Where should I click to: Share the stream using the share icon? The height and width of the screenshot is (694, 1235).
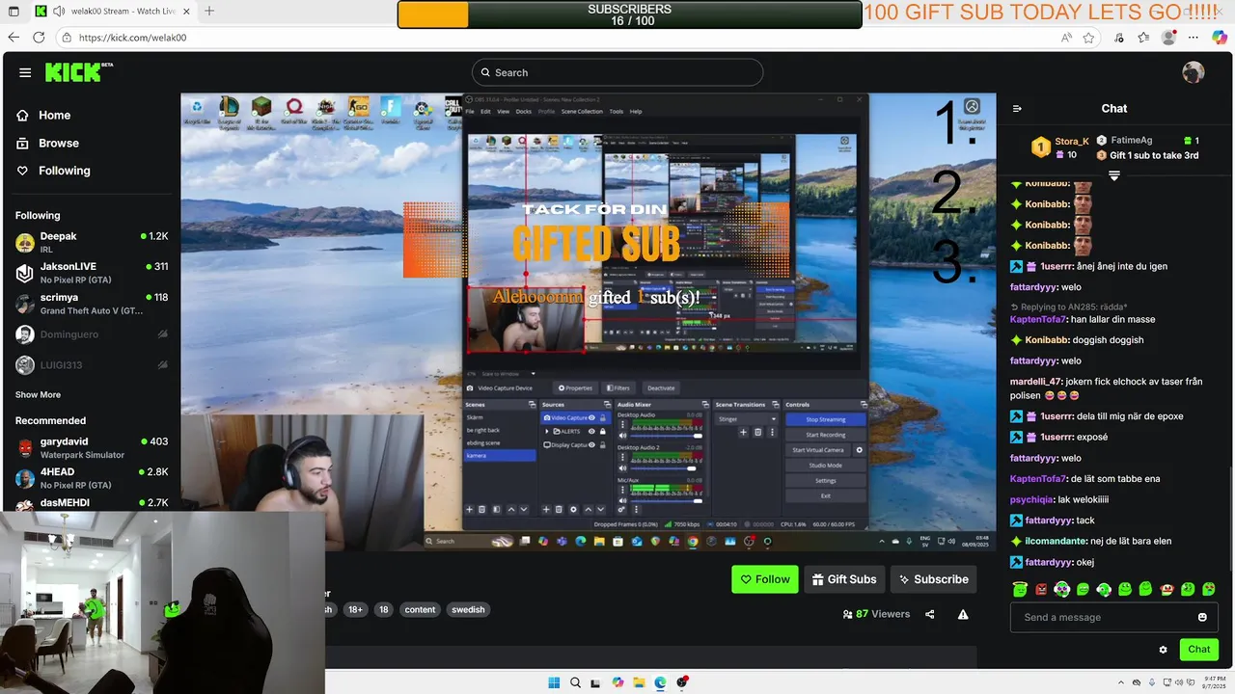click(x=930, y=614)
